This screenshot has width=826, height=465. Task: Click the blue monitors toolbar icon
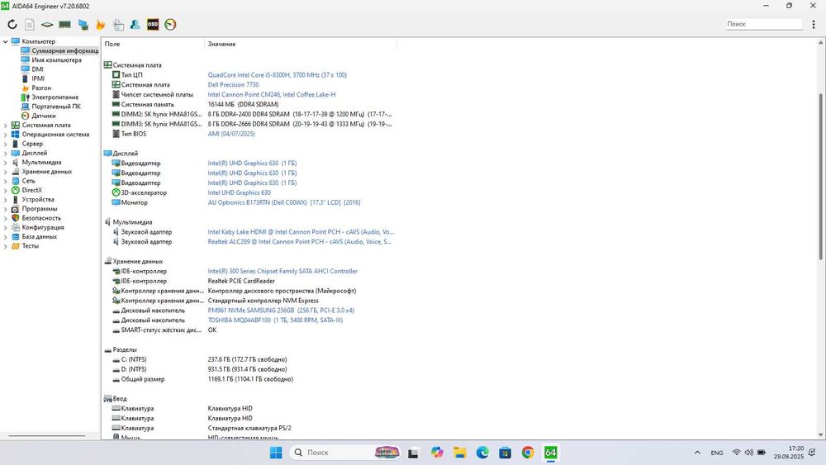pos(83,24)
